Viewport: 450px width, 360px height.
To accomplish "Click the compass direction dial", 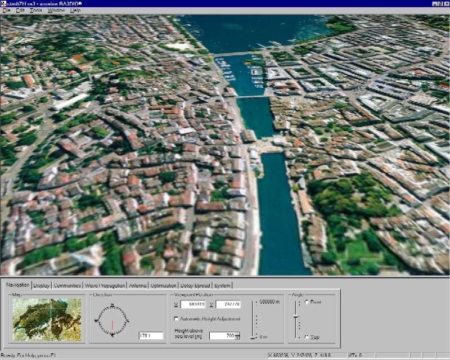I will (x=112, y=320).
